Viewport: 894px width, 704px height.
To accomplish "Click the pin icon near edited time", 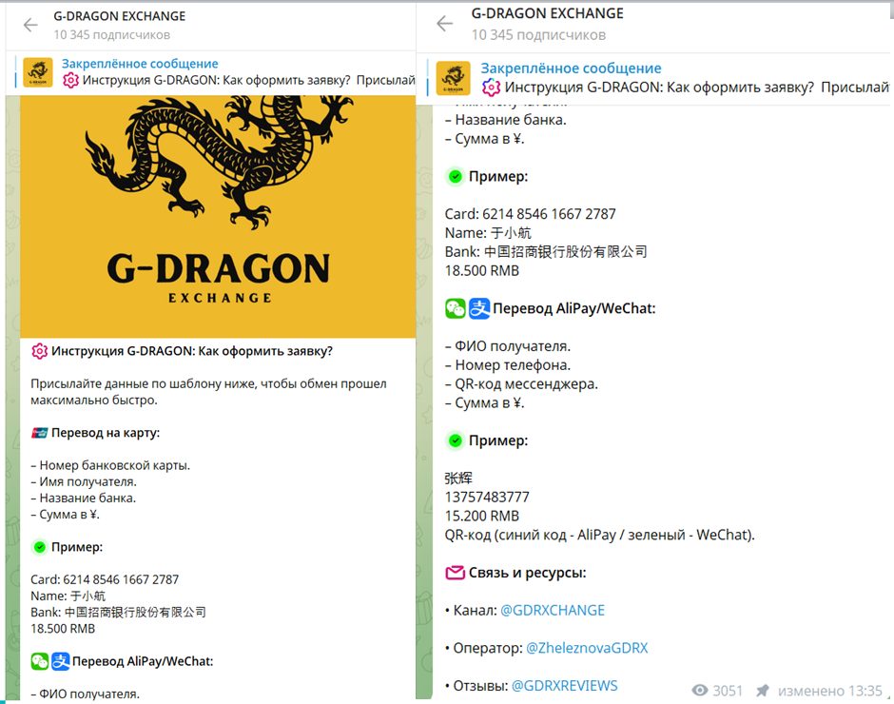I will 763,691.
